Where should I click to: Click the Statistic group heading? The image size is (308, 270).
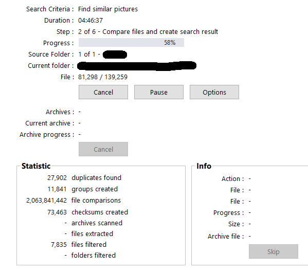36,166
